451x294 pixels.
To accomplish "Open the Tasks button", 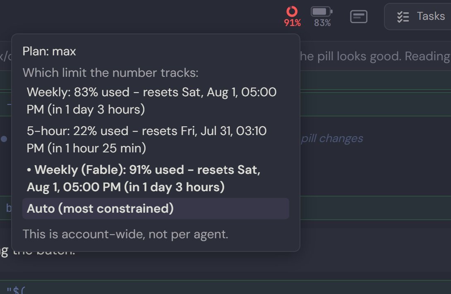I will click(x=417, y=17).
